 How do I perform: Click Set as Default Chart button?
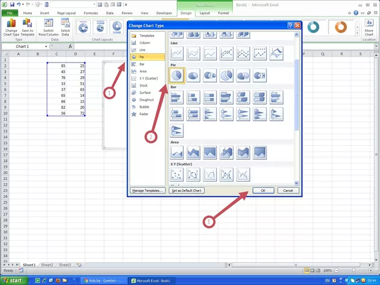(186, 191)
